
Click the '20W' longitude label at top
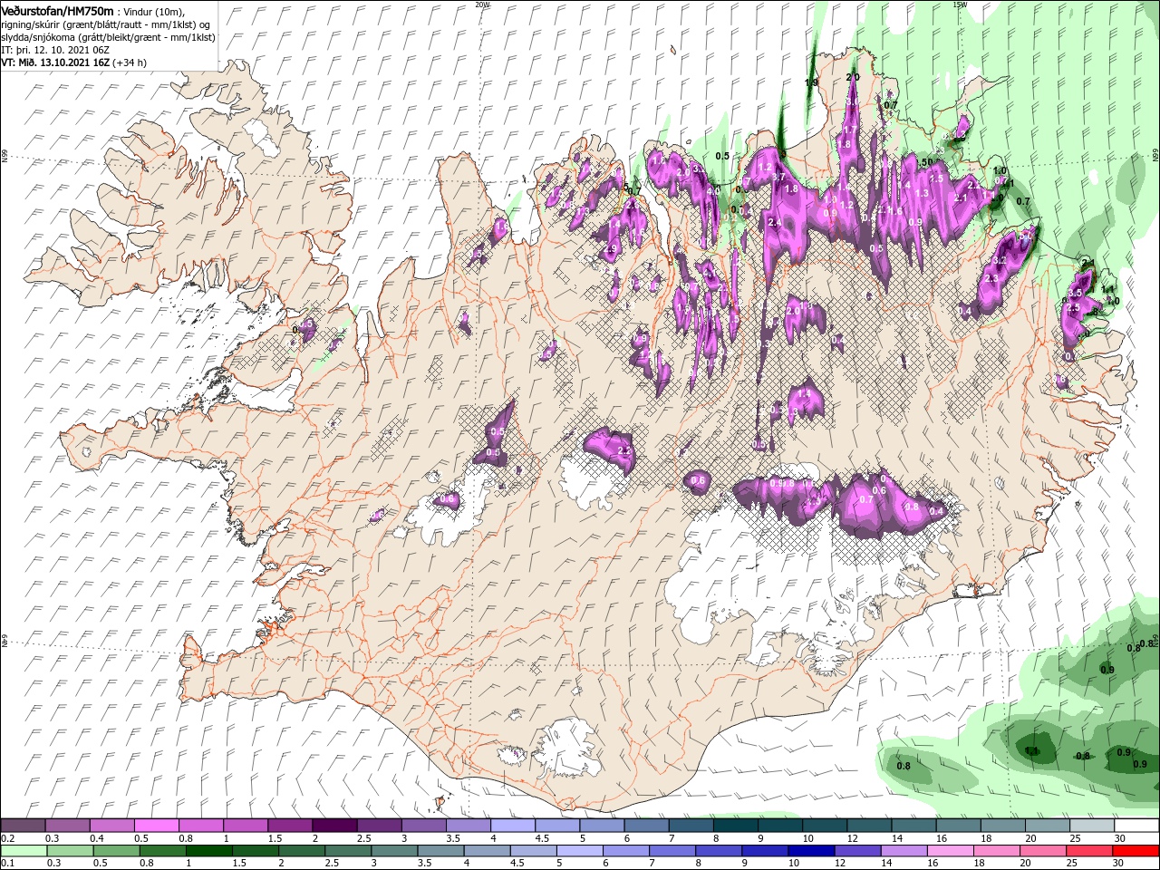tap(482, 5)
